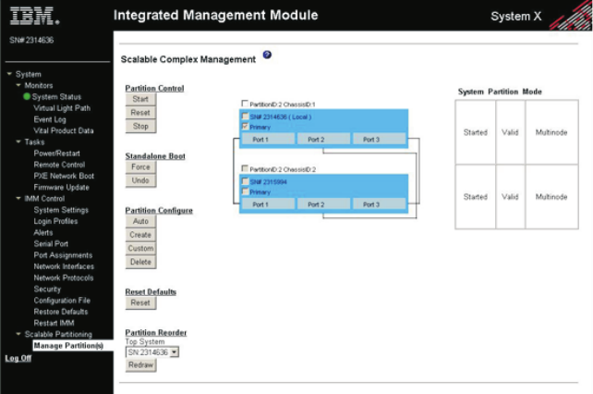Click Partition Configure Create button
This screenshot has width=593, height=394.
click(140, 235)
